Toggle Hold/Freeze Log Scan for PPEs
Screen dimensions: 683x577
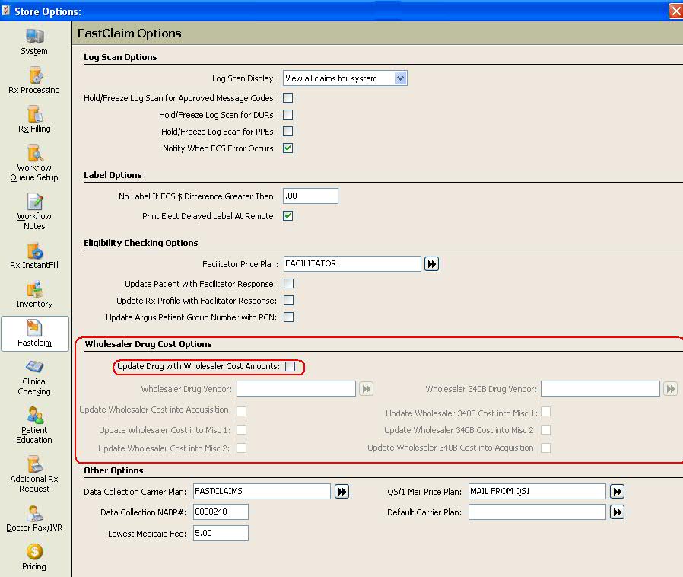[288, 131]
